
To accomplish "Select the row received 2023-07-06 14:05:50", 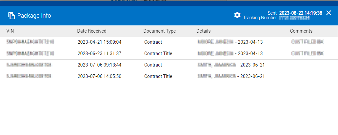I will (100, 76).
